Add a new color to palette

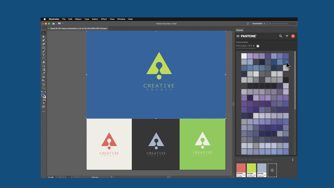(x=272, y=170)
